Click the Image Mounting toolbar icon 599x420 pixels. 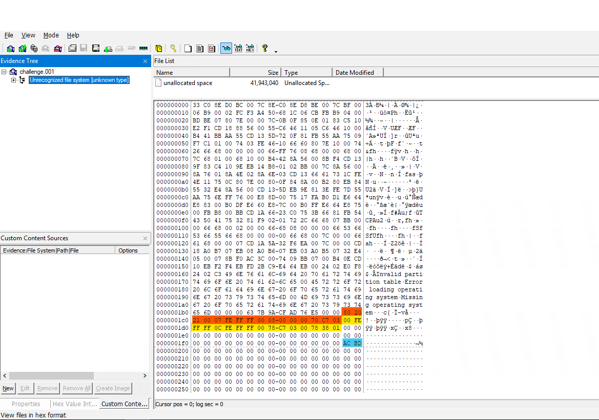pos(34,49)
